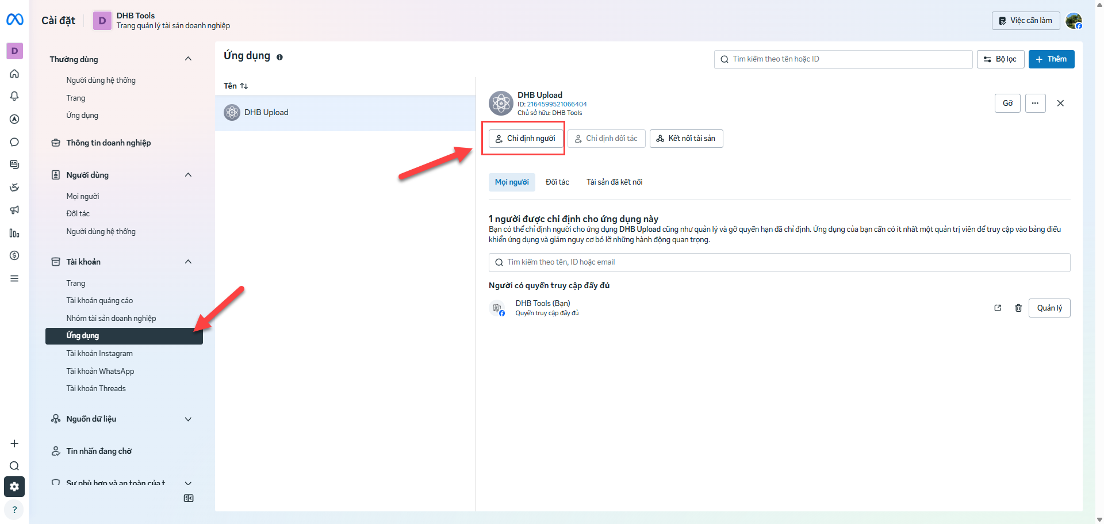Click the settings gear icon in sidebar
The width and height of the screenshot is (1104, 524).
(14, 487)
